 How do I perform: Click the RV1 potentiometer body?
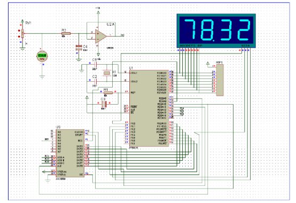tap(22, 34)
